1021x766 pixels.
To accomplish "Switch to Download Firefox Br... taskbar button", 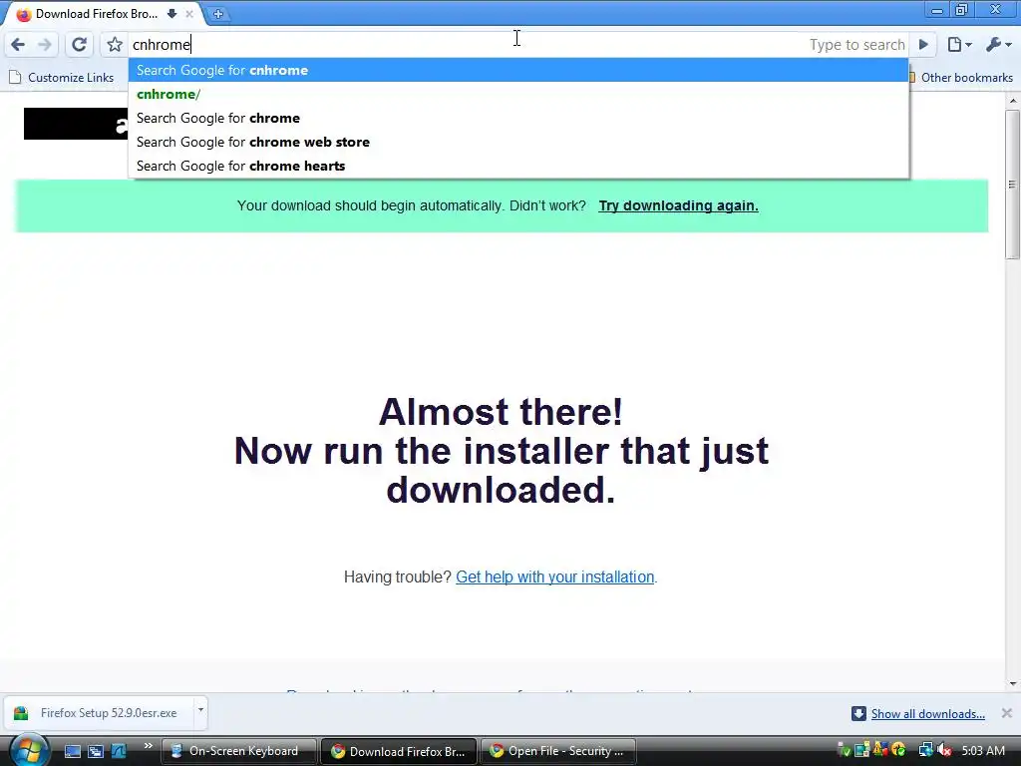I will point(399,751).
